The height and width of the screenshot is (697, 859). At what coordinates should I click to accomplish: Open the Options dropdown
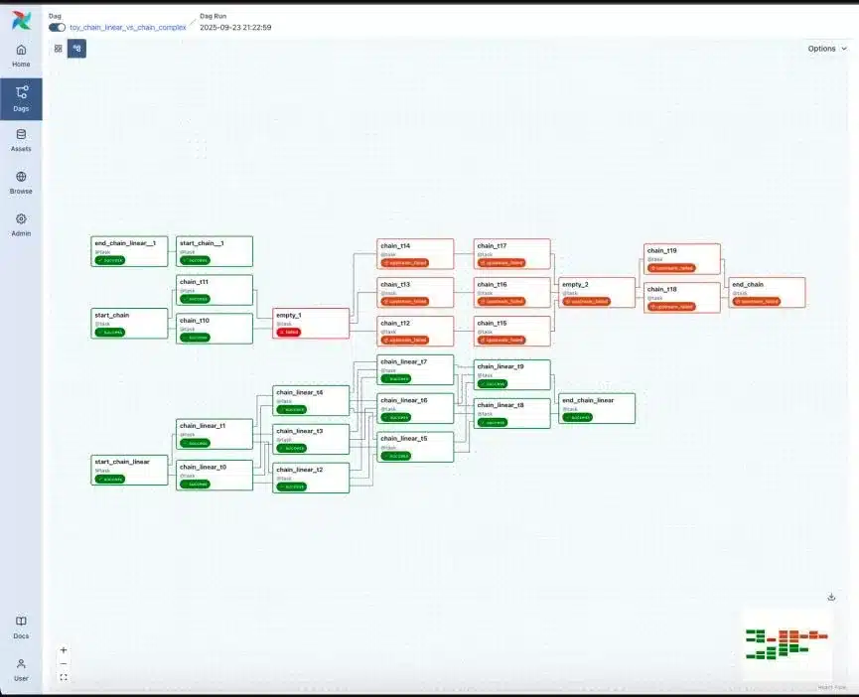click(x=826, y=49)
